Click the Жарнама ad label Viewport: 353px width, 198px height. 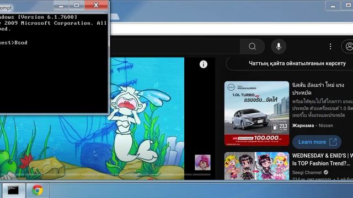(303, 126)
